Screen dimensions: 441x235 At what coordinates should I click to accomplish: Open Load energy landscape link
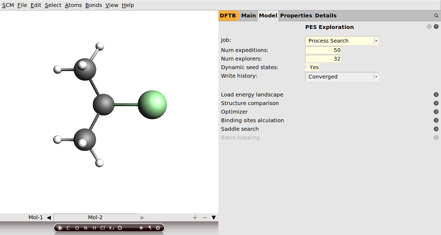pyautogui.click(x=252, y=95)
